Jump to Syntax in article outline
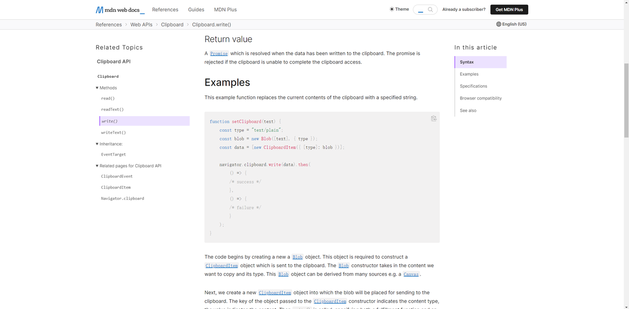629x309 pixels. pyautogui.click(x=481, y=62)
